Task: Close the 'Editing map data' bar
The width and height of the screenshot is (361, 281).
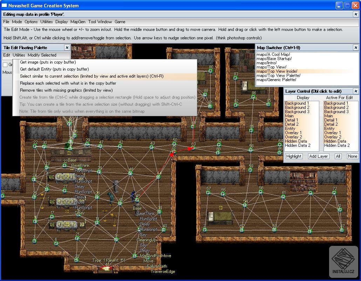Action: point(356,14)
